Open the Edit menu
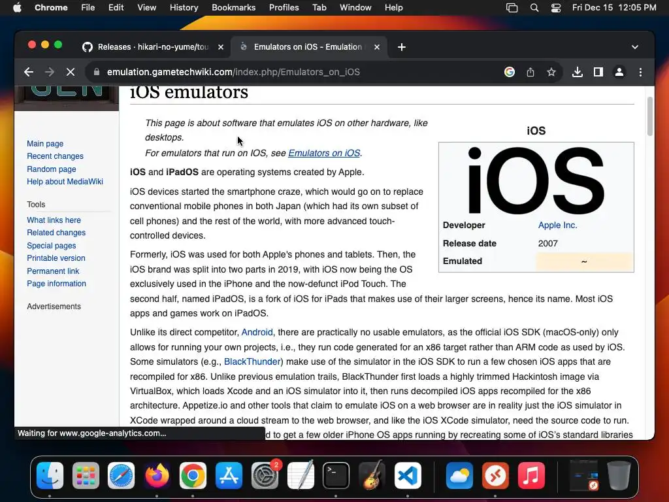The height and width of the screenshot is (502, 669). pyautogui.click(x=116, y=7)
